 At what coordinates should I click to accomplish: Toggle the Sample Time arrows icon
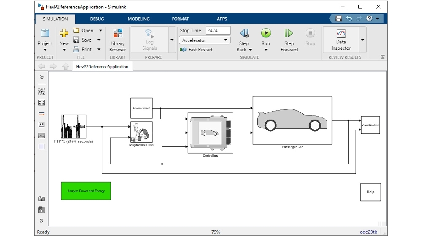click(41, 114)
